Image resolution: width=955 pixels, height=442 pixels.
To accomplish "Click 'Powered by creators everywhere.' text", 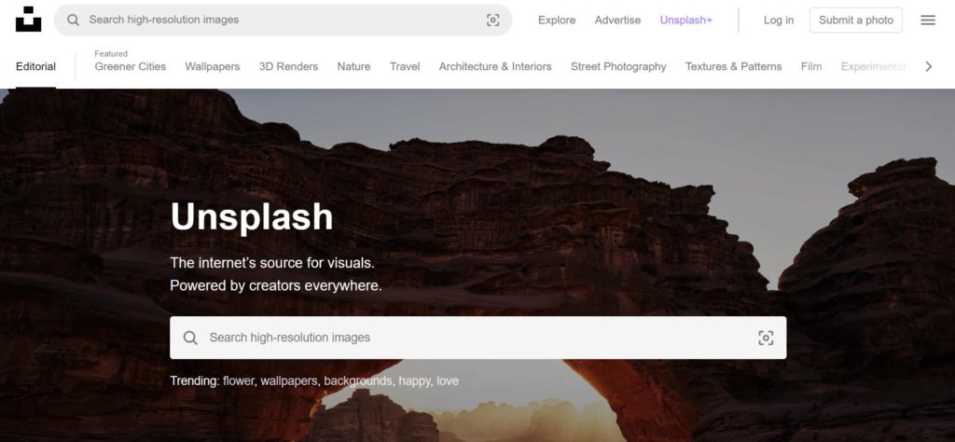I will coord(276,285).
